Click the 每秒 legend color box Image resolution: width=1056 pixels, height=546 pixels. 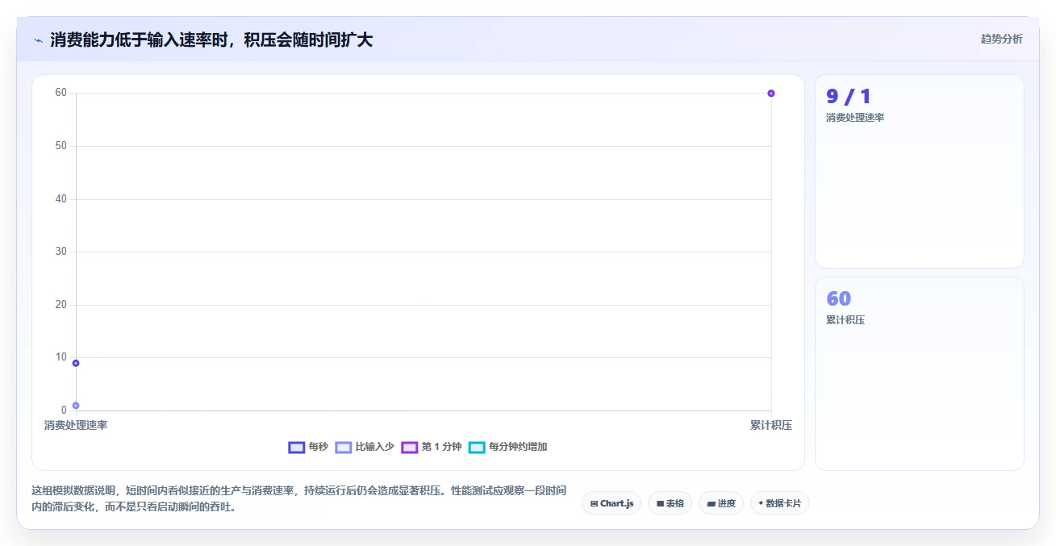point(296,447)
